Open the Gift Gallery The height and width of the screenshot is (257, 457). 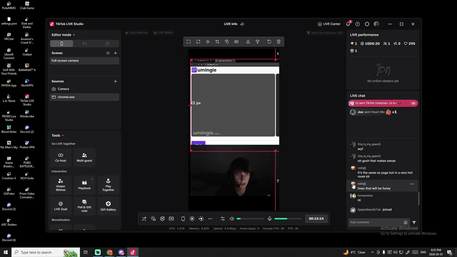pos(108,206)
